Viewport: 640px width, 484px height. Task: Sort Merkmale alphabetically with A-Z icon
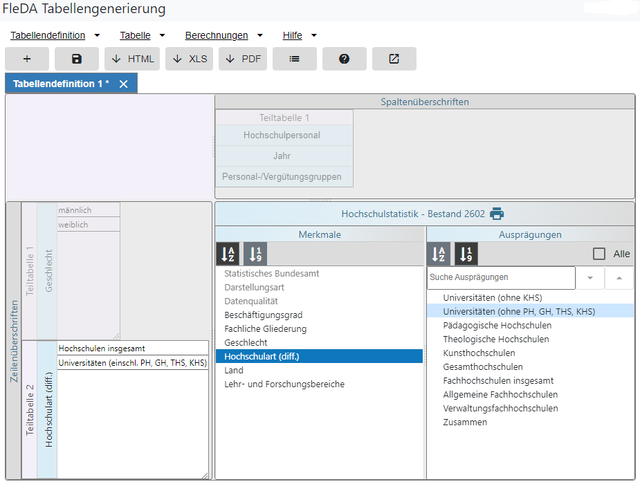point(228,254)
